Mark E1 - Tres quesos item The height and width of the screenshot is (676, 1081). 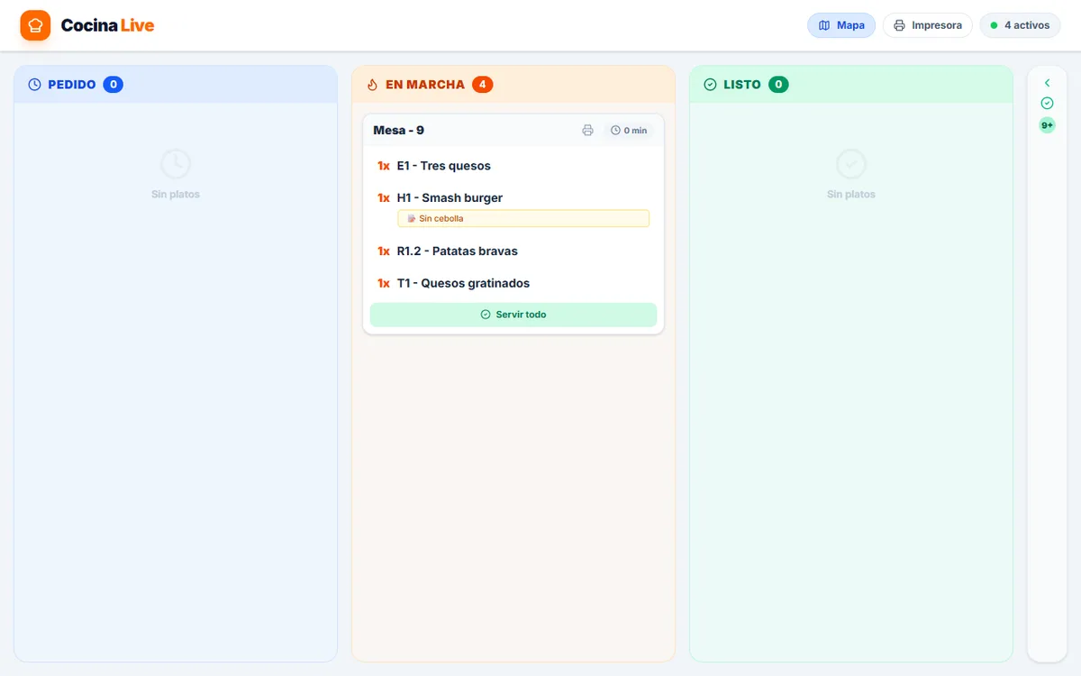coord(513,166)
